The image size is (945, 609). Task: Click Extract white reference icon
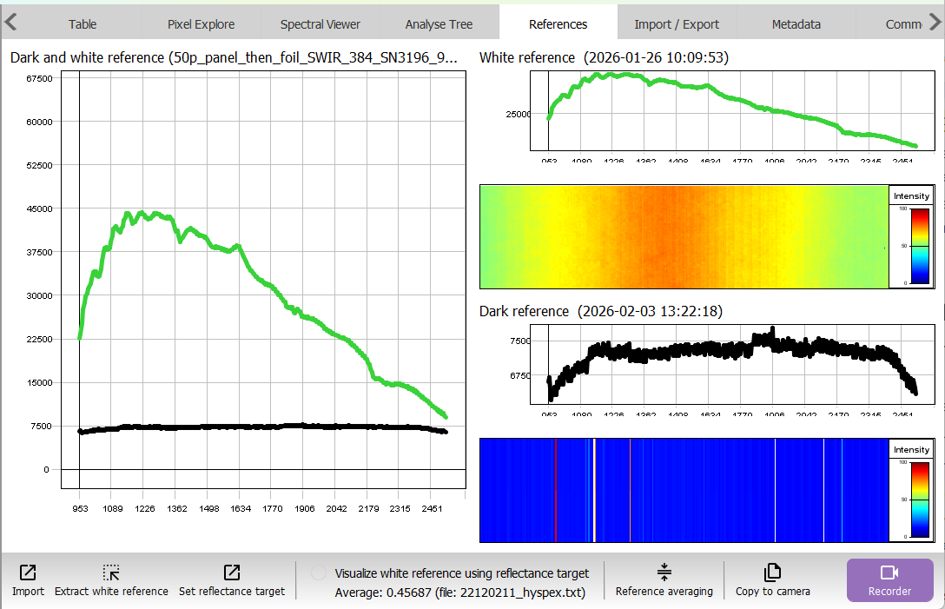[111, 573]
